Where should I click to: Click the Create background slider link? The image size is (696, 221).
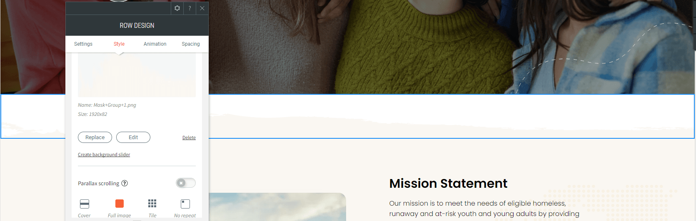[104, 155]
